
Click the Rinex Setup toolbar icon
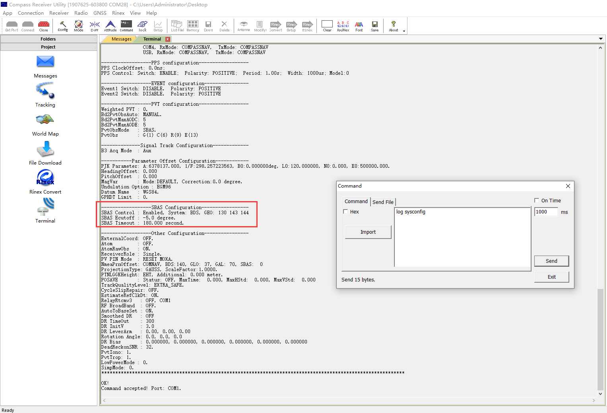pyautogui.click(x=291, y=26)
